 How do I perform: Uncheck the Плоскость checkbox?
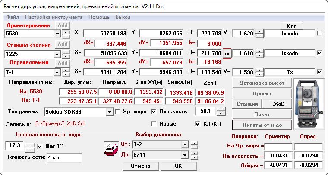point(154,112)
